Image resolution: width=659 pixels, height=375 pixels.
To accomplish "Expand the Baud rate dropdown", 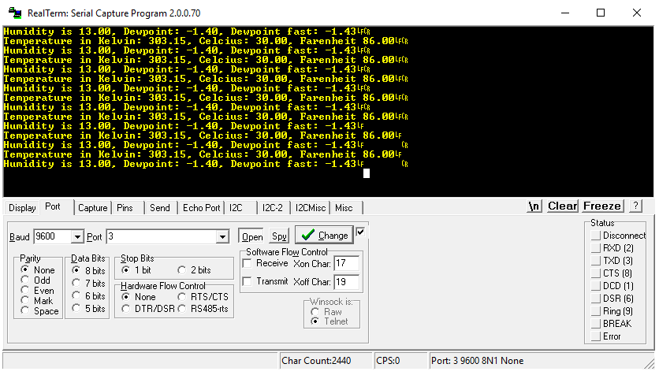I will pyautogui.click(x=77, y=236).
